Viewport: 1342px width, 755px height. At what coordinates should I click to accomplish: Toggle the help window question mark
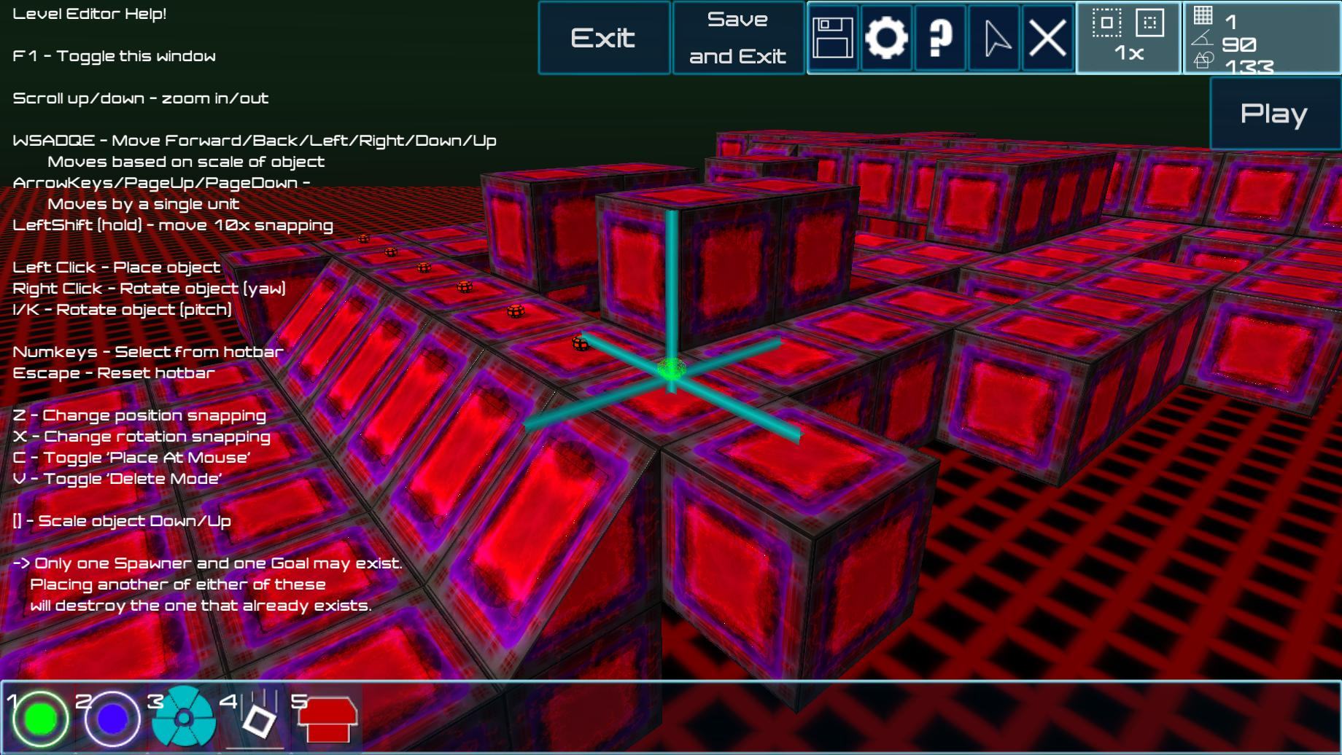tap(940, 38)
